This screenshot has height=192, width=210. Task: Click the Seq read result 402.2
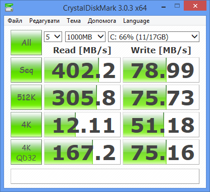click(x=82, y=70)
